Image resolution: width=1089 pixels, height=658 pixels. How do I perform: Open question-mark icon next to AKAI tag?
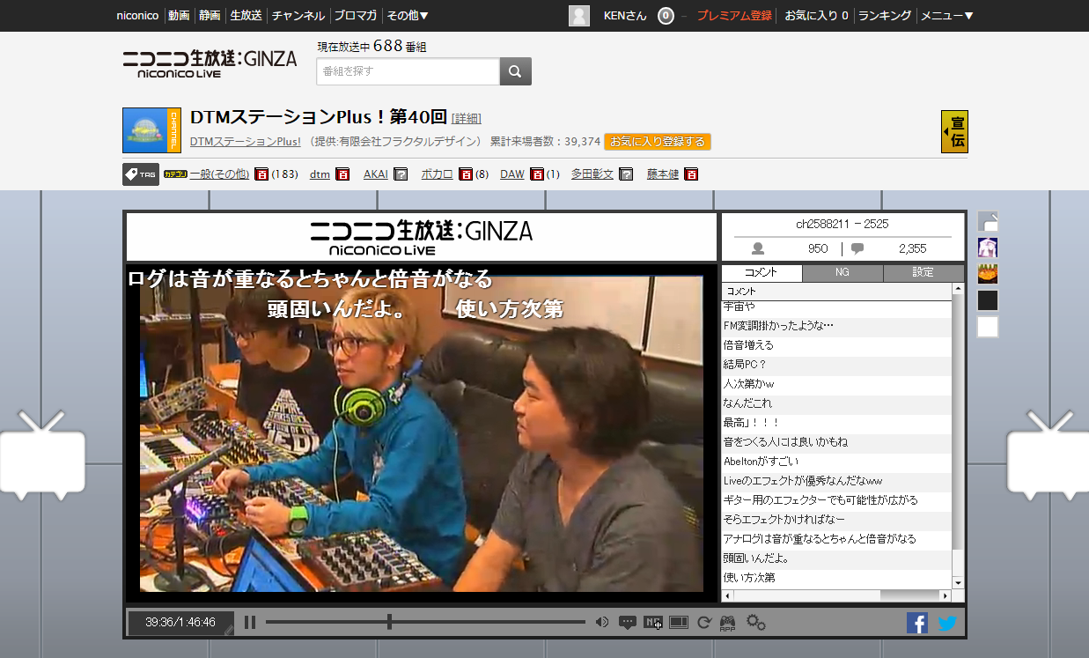coord(400,174)
